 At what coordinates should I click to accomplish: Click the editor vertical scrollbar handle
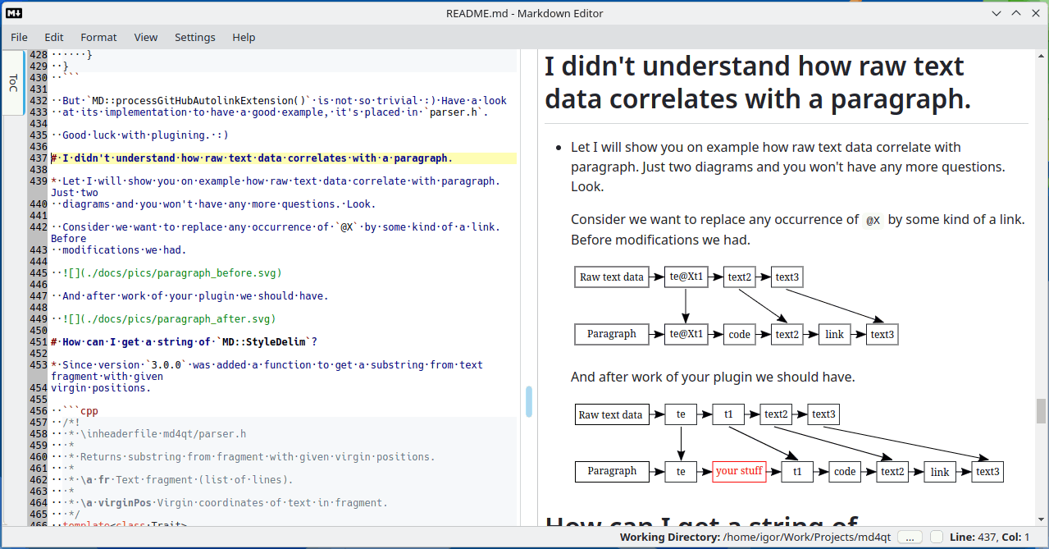529,401
